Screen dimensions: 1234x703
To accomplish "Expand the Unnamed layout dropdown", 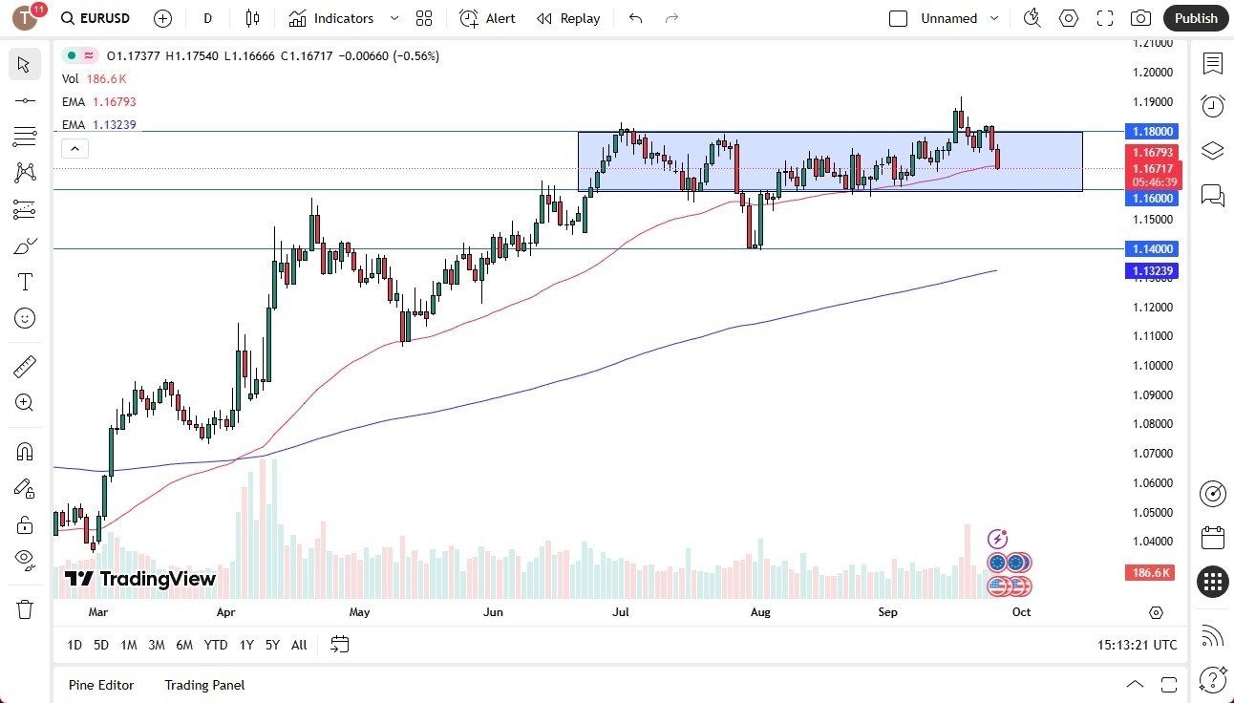I will [x=995, y=17].
